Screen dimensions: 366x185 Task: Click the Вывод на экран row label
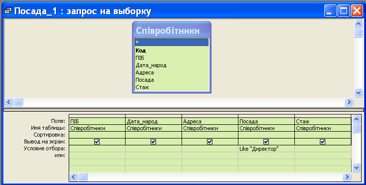click(45, 141)
